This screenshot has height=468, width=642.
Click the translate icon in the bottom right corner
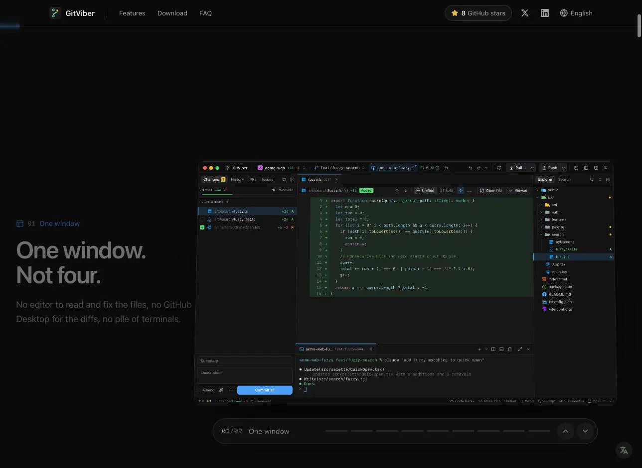point(624,450)
